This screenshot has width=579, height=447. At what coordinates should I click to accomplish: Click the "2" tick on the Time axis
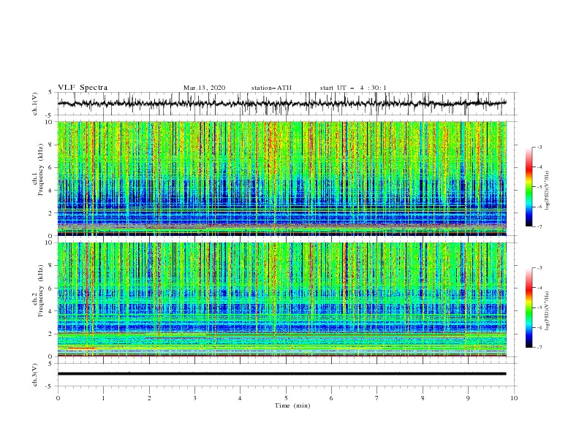[149, 398]
